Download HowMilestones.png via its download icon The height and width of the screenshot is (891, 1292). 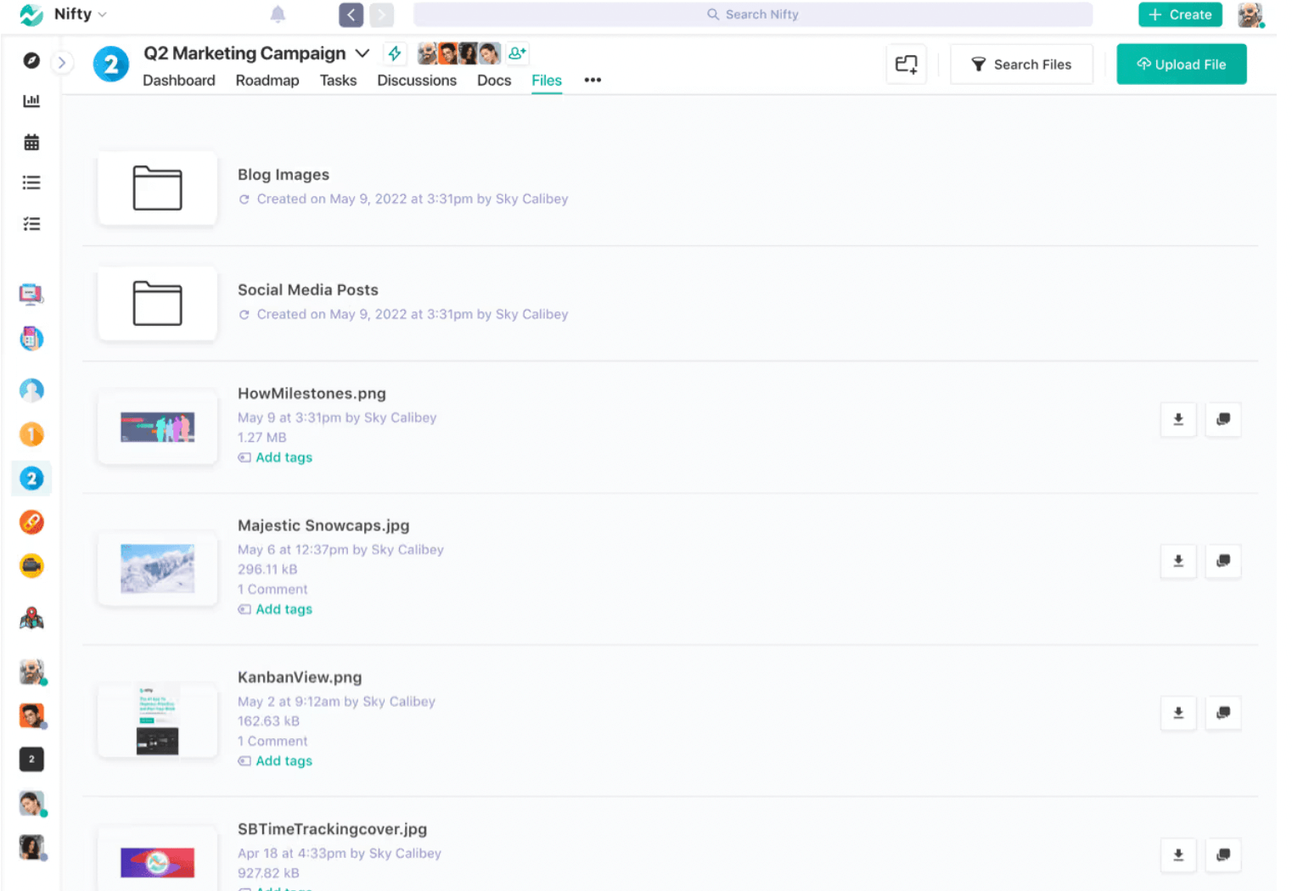[x=1178, y=419]
